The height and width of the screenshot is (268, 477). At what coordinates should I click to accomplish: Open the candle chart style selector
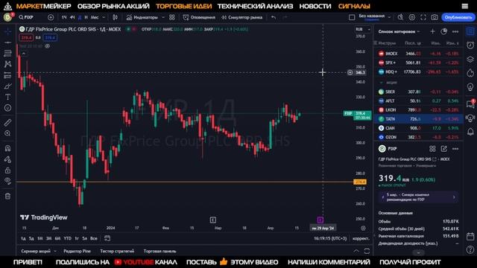pos(115,17)
